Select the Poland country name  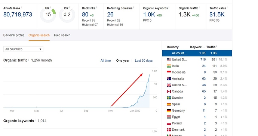177,123
